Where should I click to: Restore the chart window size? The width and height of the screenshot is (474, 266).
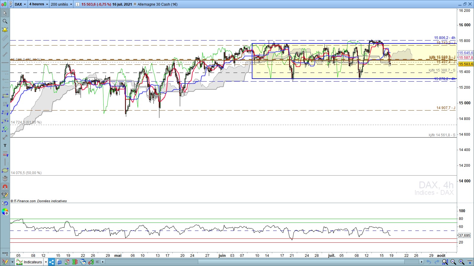click(x=465, y=4)
